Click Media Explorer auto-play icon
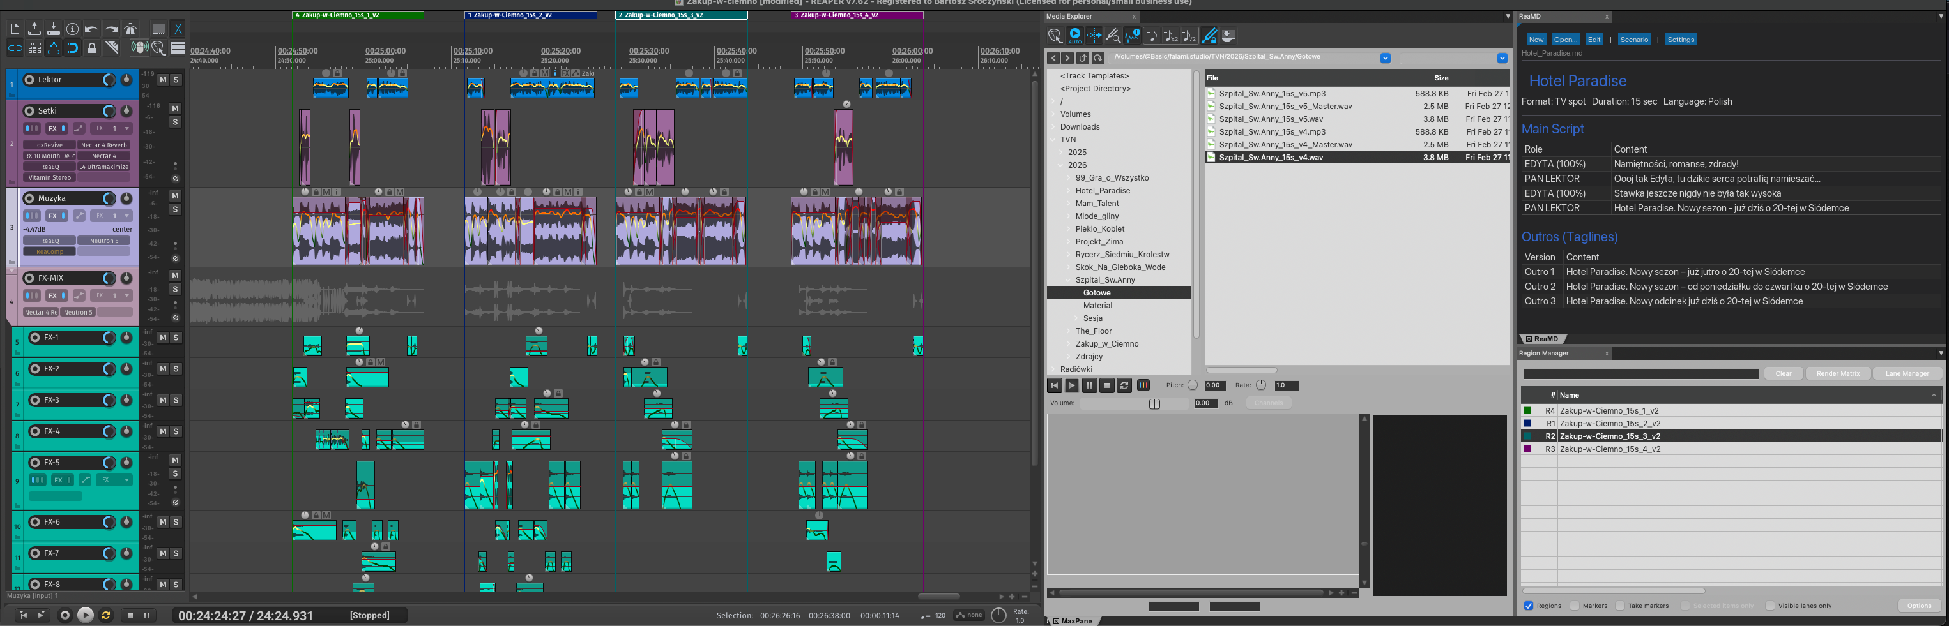This screenshot has width=1949, height=626. pyautogui.click(x=1074, y=34)
